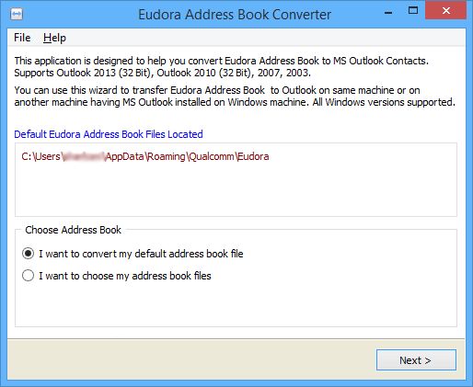Close the Eudora Address Book Converter window
Viewport: 473px width, 387px height.
tap(446, 11)
